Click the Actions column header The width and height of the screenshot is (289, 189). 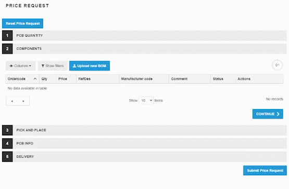259,79
